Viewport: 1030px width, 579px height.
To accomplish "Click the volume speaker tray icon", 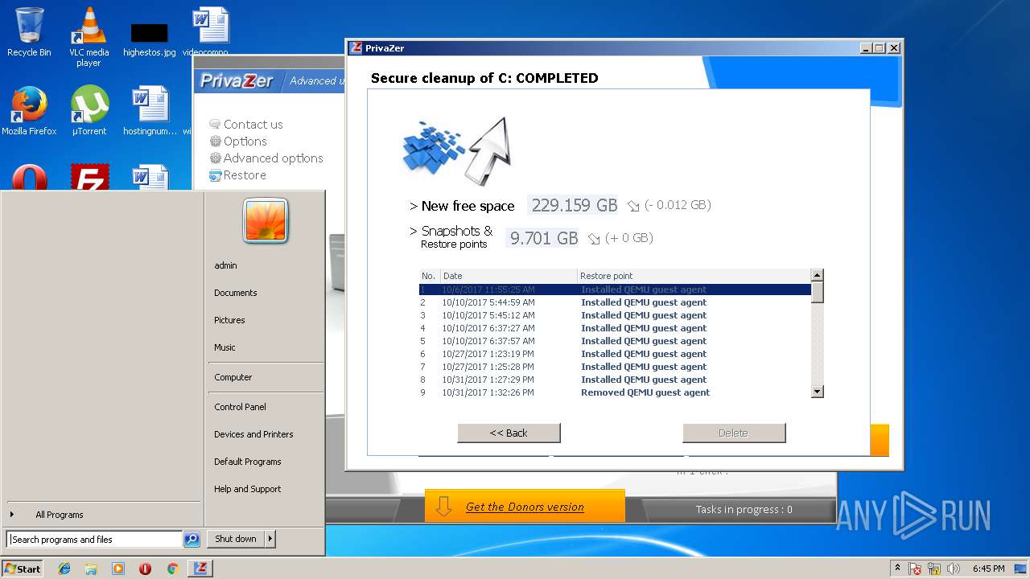I will 954,569.
